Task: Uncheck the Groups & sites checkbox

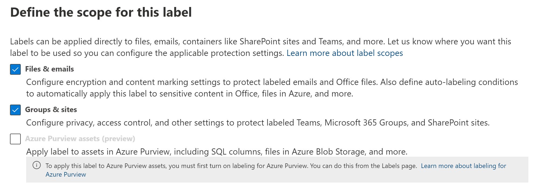Action: (x=15, y=110)
